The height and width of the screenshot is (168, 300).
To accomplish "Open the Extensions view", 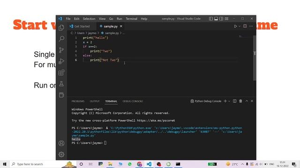I will (61, 72).
